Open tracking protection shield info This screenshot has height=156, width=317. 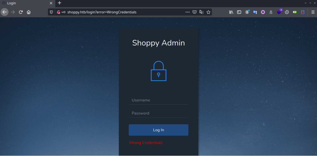[51, 12]
